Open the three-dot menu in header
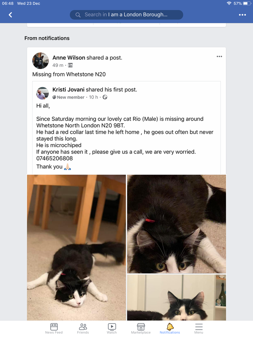This screenshot has height=337, width=253. pos(242,15)
